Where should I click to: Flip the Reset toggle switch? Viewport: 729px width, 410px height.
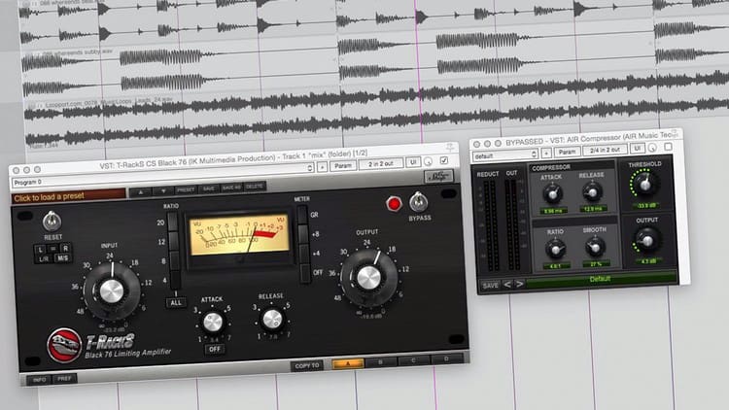(x=50, y=222)
